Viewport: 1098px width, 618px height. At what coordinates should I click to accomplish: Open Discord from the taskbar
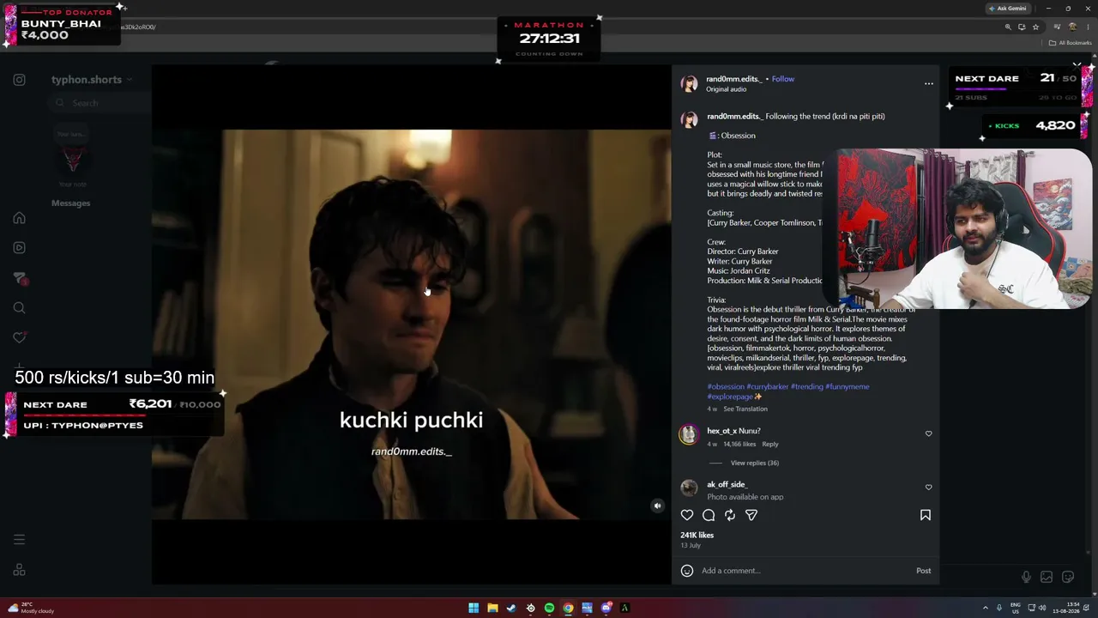click(x=606, y=609)
